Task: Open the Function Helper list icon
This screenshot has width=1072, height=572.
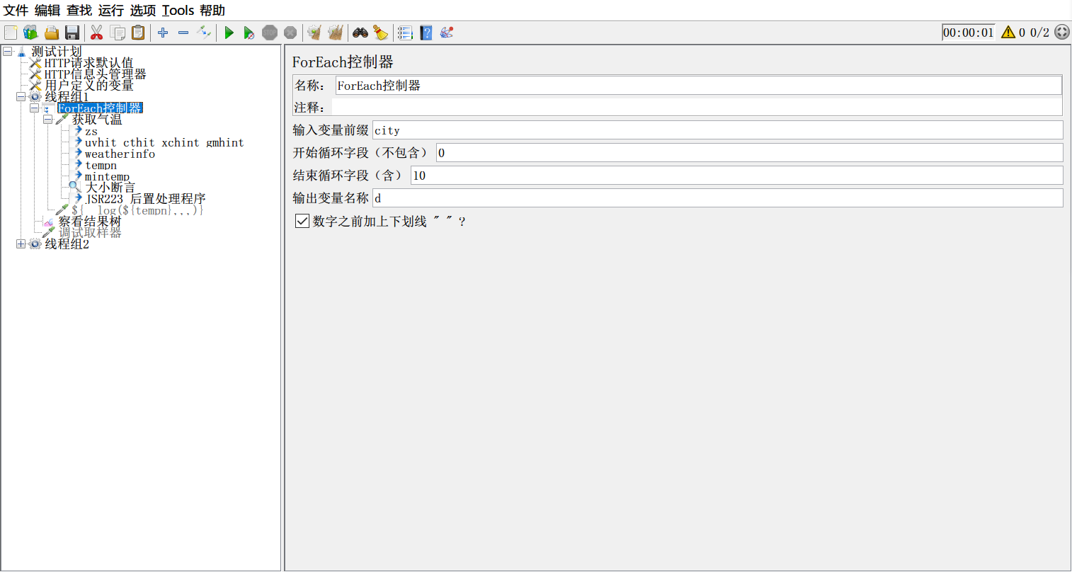Action: tap(405, 33)
